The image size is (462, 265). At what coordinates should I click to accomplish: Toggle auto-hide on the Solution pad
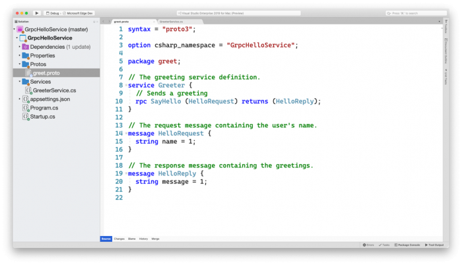coord(94,22)
